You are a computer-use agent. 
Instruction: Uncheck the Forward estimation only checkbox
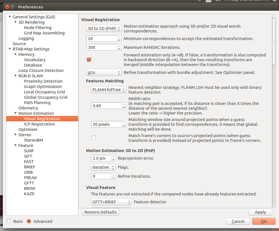pos(89,60)
